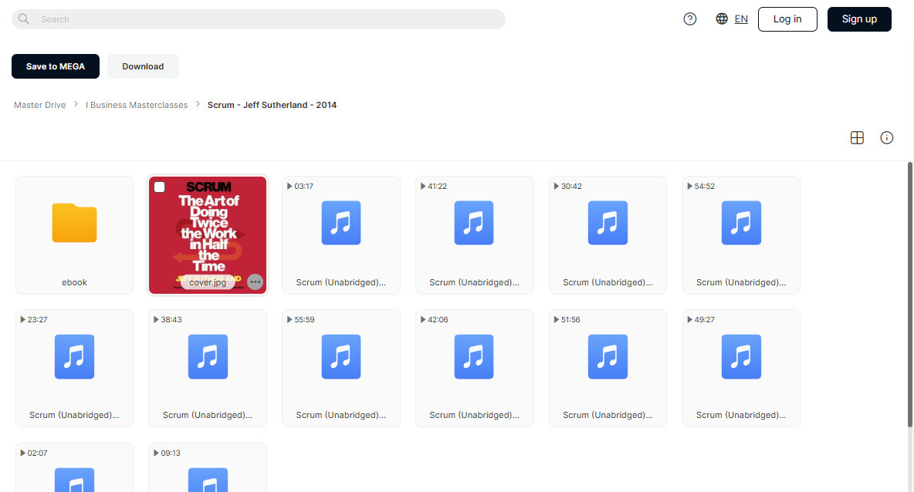Click the Download button
Screen dimensions: 914x492
pos(143,66)
